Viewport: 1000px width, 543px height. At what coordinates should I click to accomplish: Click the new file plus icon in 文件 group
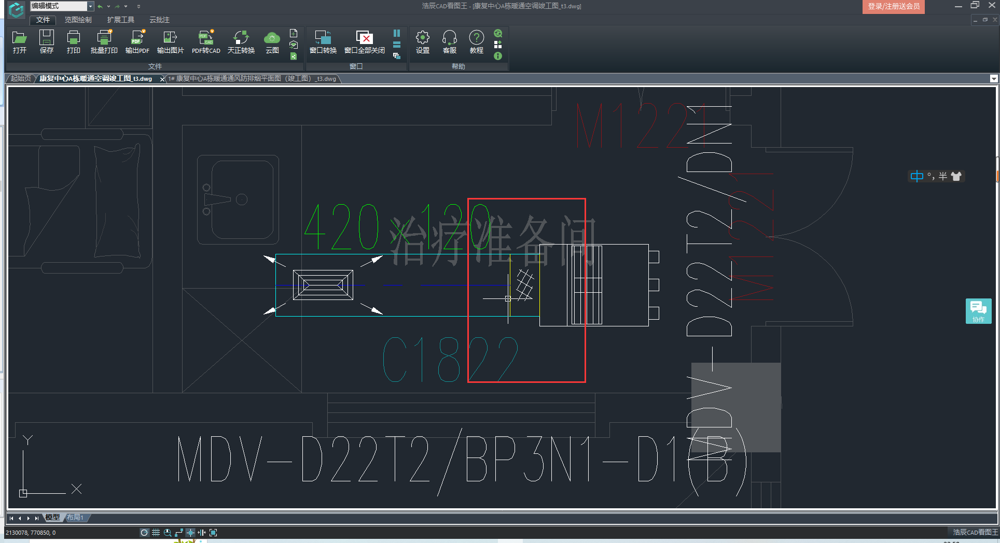(x=294, y=33)
